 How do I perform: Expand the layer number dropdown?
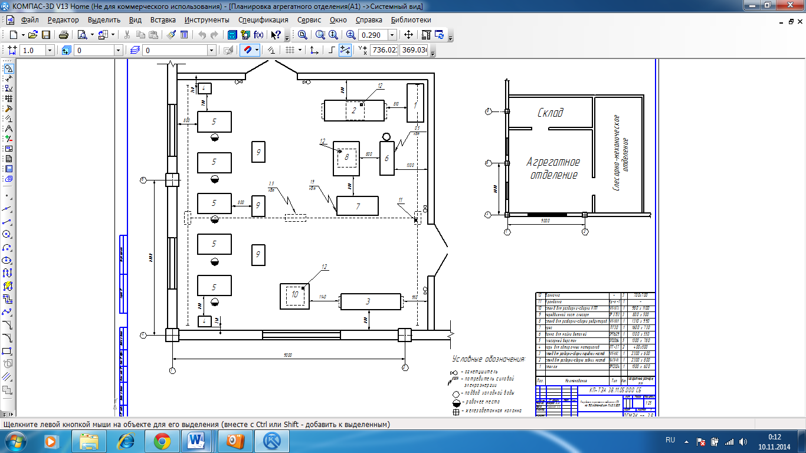[119, 51]
